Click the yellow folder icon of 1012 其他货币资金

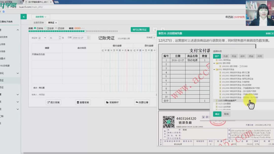click(x=216, y=69)
